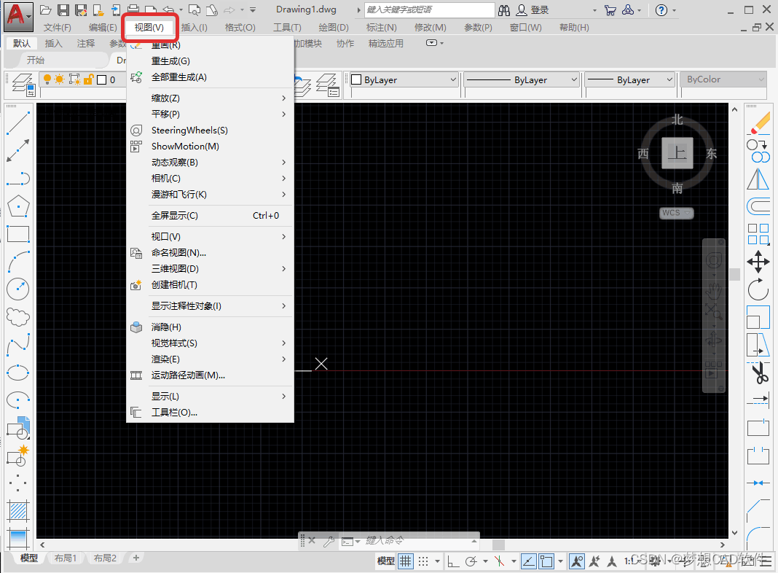Click the 模型 status bar button

click(x=385, y=561)
